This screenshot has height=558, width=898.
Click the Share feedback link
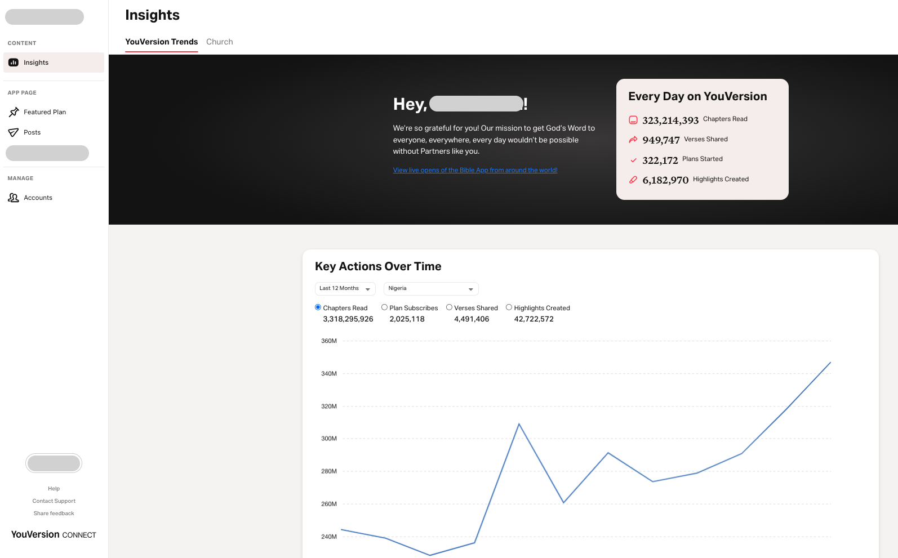54,514
